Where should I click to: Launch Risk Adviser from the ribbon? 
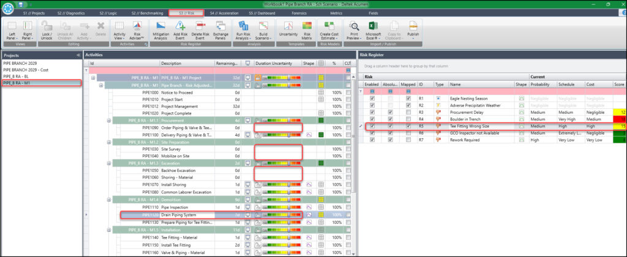point(137,31)
